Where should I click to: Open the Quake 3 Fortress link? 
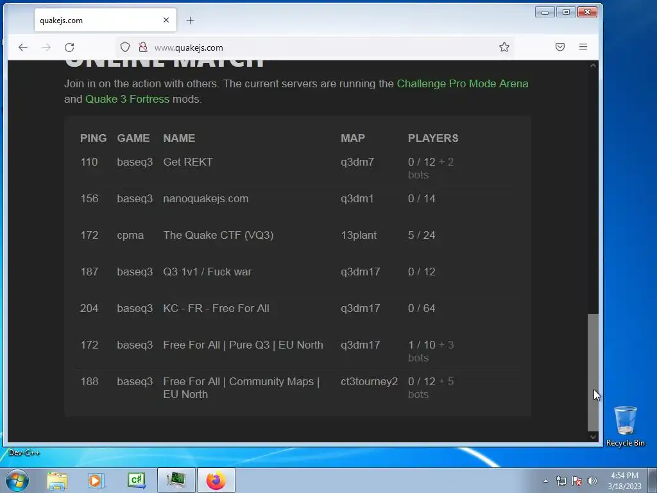click(128, 99)
